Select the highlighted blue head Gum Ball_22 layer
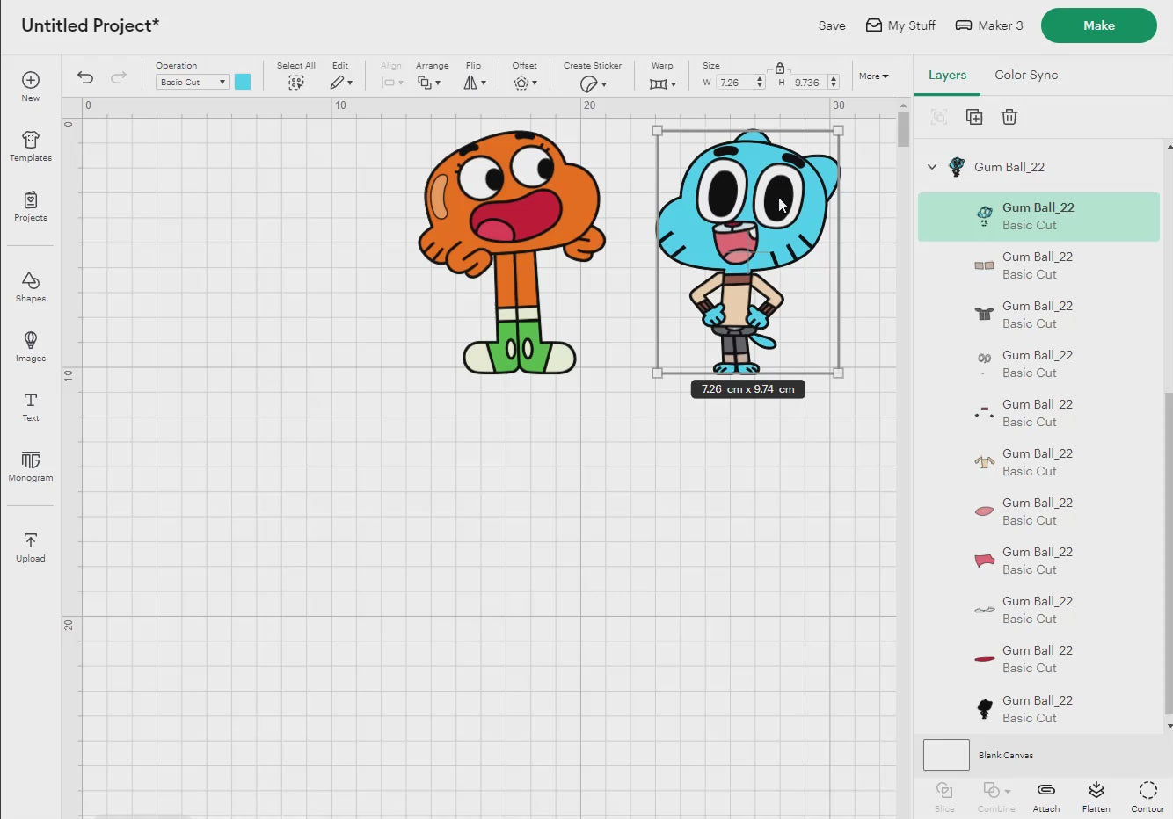Image resolution: width=1173 pixels, height=819 pixels. [1038, 217]
